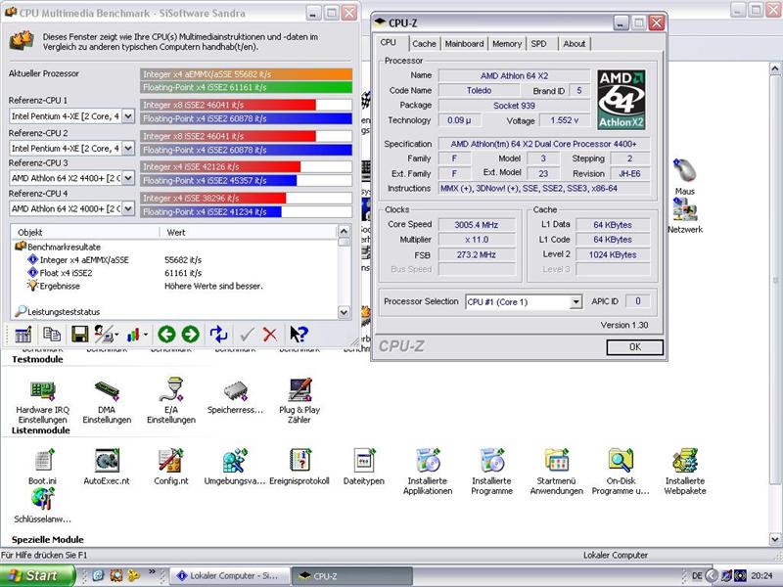The width and height of the screenshot is (783, 587).
Task: Refresh the benchmark with the blue arrows icon
Action: coord(218,335)
